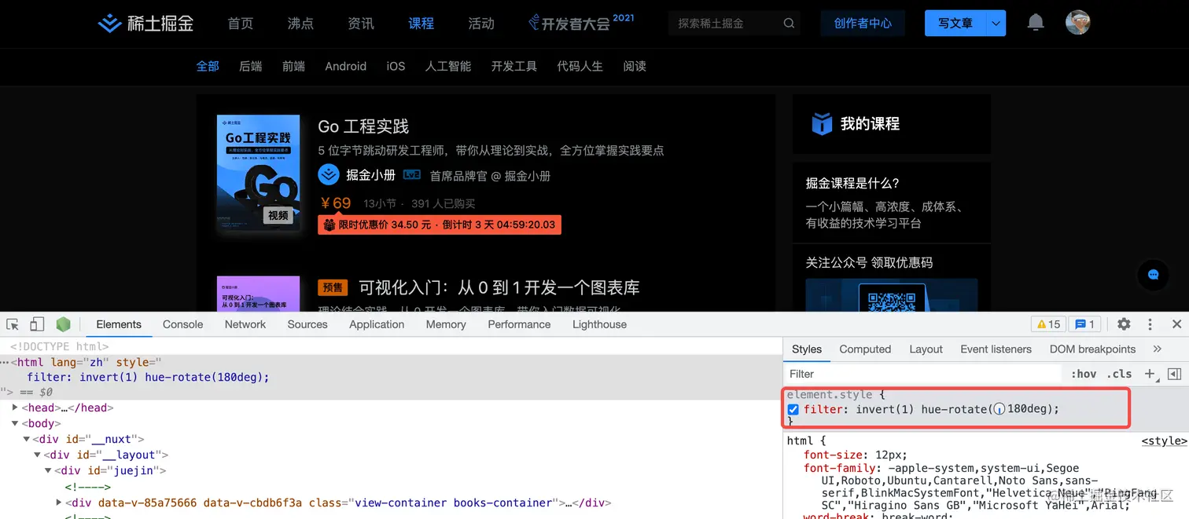The height and width of the screenshot is (519, 1189).
Task: Open 活动 in the top navigation
Action: tap(481, 24)
